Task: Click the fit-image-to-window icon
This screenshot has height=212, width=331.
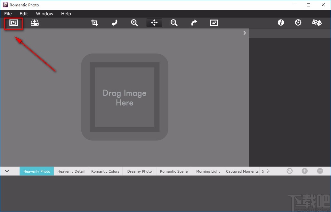Action: (x=214, y=23)
